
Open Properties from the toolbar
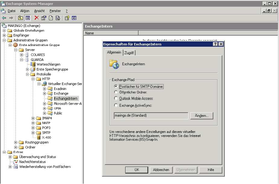[x=44, y=18]
